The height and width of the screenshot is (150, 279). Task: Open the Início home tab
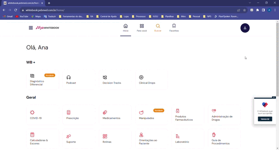pos(126,28)
